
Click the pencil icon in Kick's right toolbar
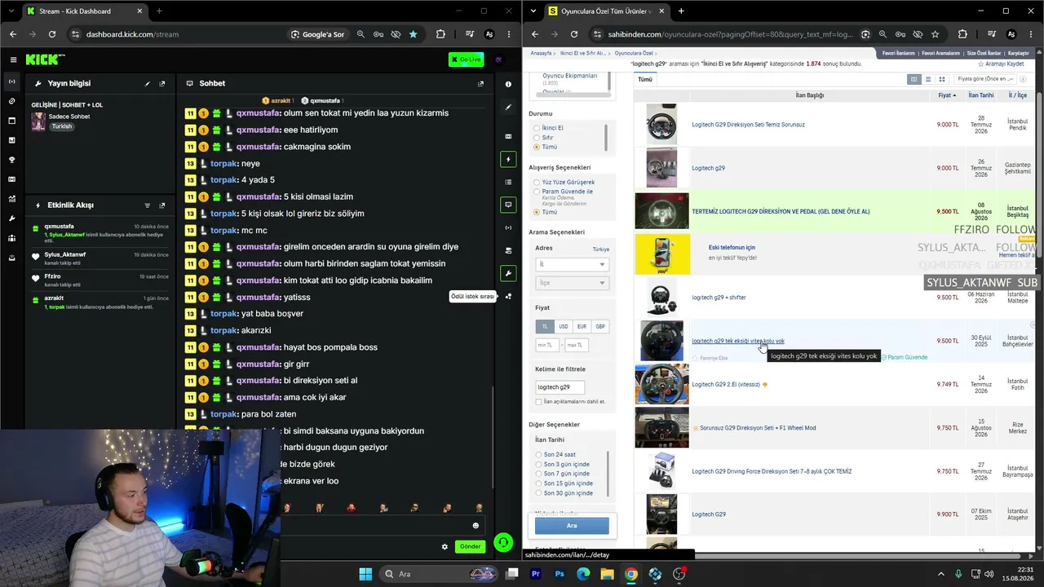[508, 107]
